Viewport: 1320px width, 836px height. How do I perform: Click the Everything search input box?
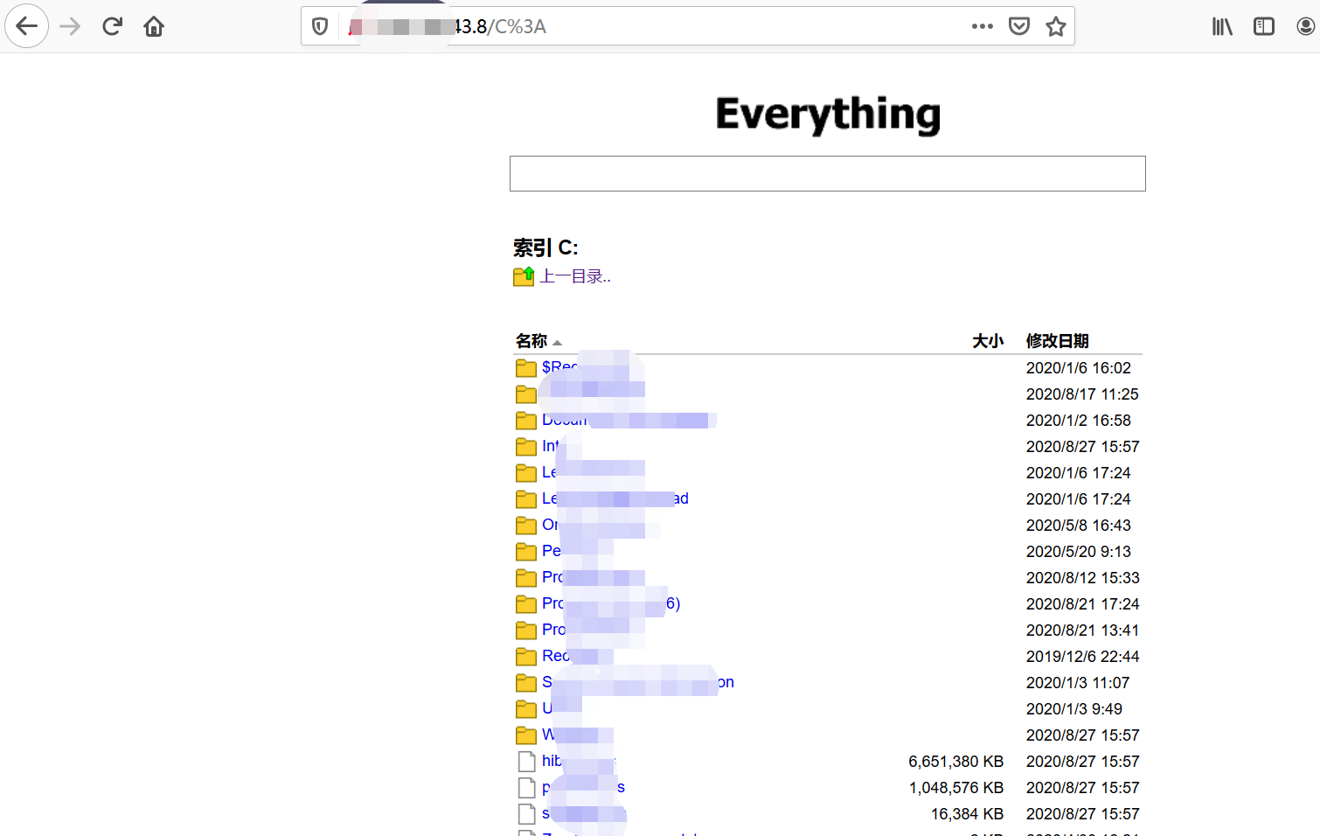point(828,173)
